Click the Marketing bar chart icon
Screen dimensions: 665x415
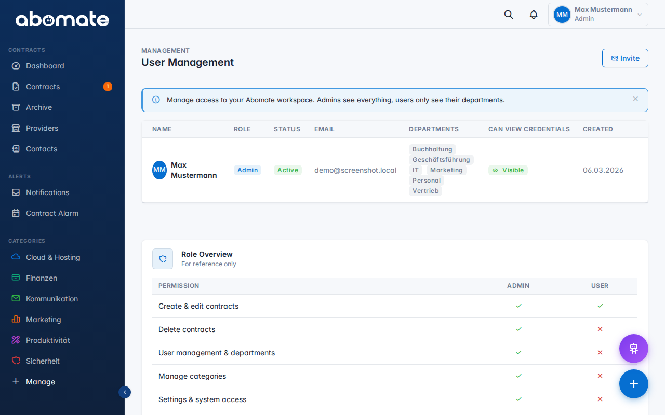pyautogui.click(x=16, y=320)
